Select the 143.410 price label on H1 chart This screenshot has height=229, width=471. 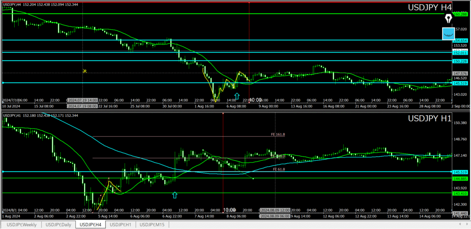pos(460,194)
